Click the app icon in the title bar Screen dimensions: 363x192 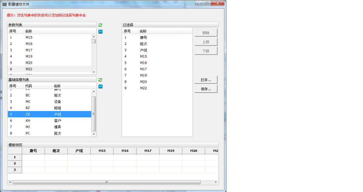click(x=5, y=4)
